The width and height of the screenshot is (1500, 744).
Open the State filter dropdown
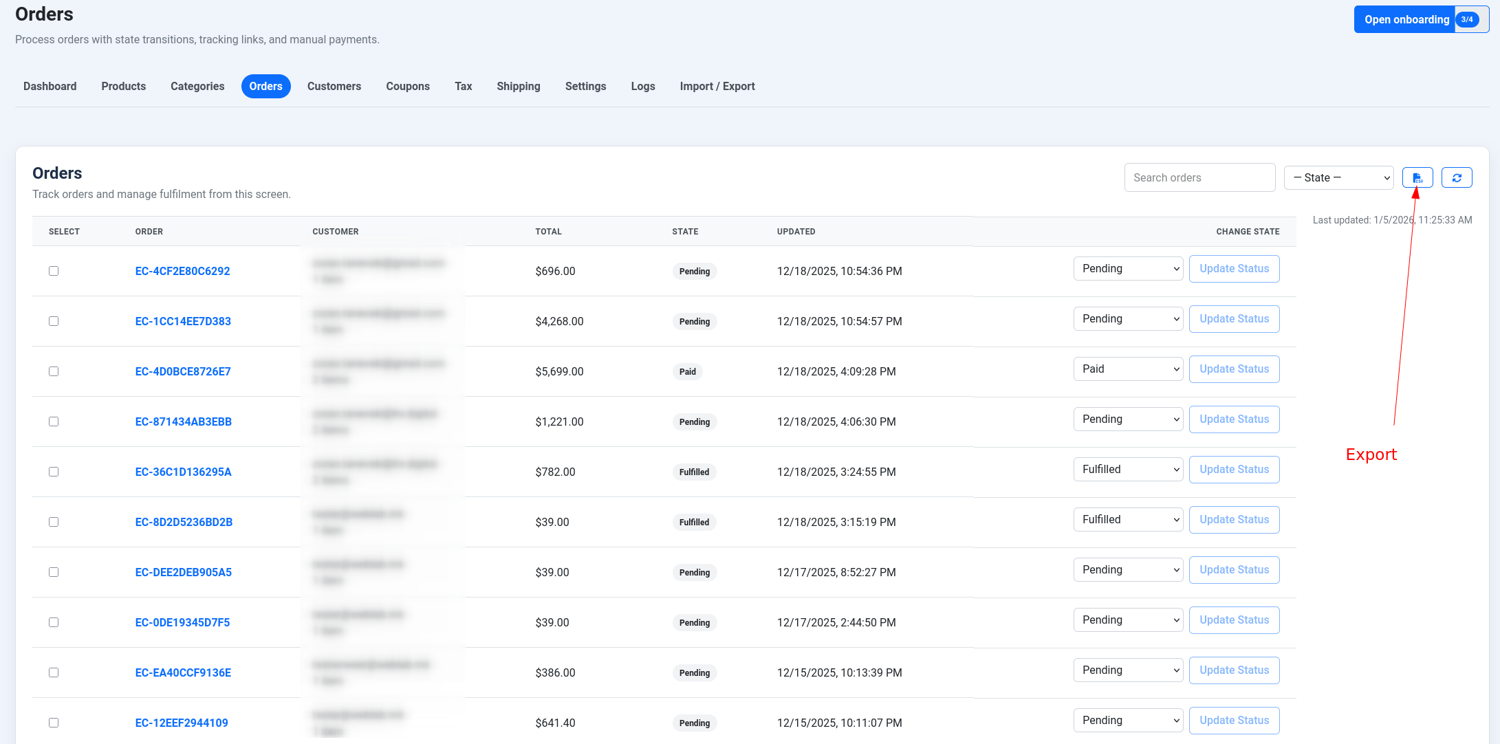[1338, 177]
